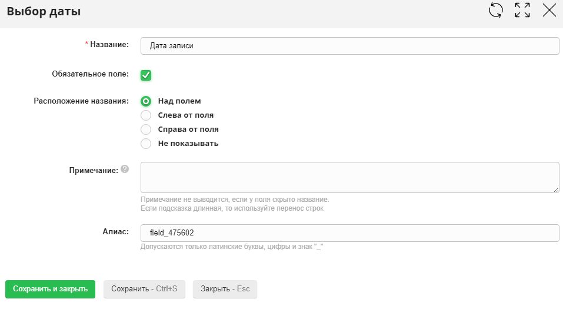The height and width of the screenshot is (309, 563).
Task: Focus the Название field containing Дата записи
Action: click(349, 46)
